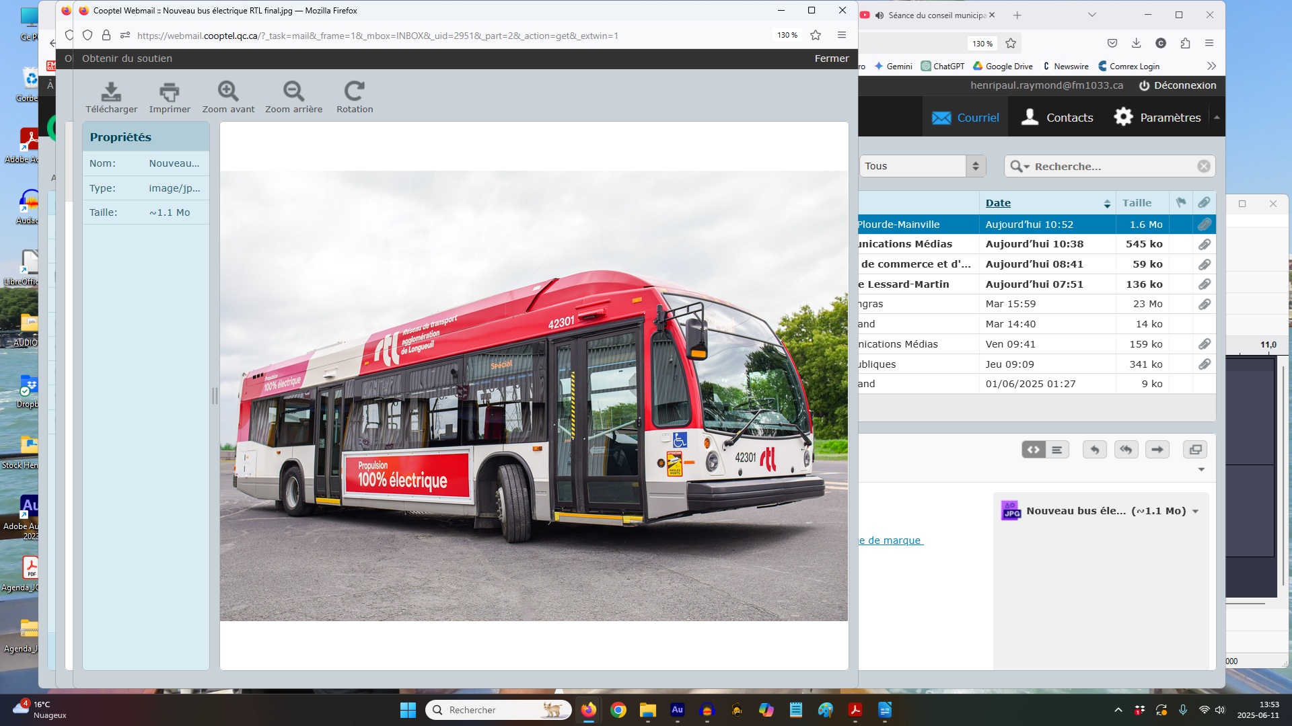
Task: Rotate the image with Rotation
Action: pos(355,91)
